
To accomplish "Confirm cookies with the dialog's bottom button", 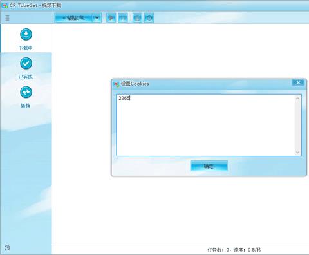I will 209,166.
